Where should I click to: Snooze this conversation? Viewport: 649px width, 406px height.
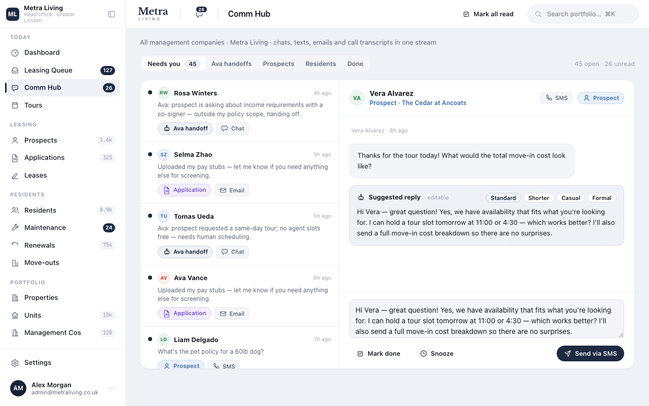437,354
